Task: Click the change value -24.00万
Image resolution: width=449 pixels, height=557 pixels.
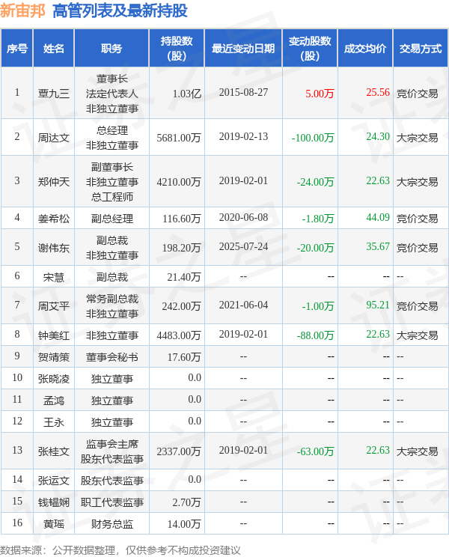Action: click(316, 181)
